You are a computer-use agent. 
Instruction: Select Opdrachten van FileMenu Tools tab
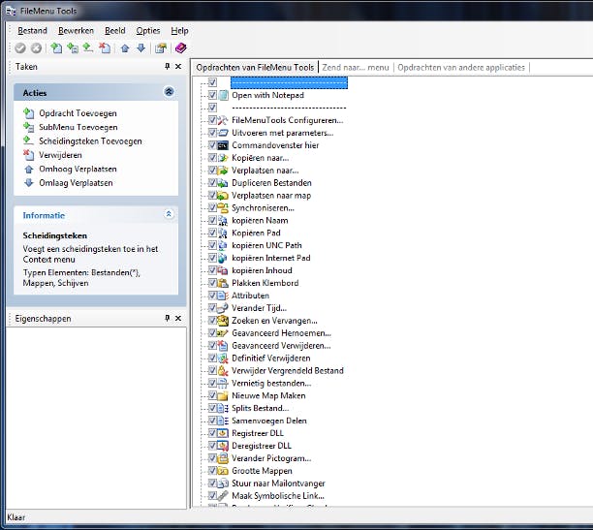click(x=255, y=67)
